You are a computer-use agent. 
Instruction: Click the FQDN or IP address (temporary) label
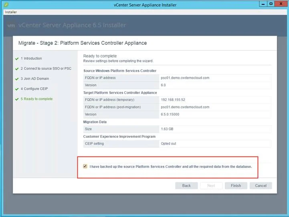pos(109,100)
